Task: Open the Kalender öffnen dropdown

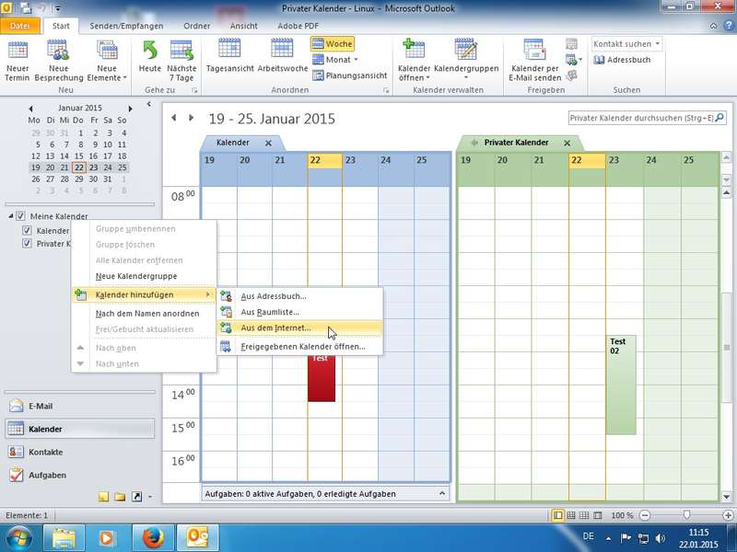Action: pos(414,61)
